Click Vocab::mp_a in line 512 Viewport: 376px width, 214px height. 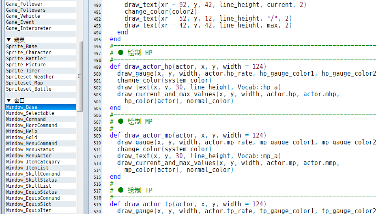click(258, 156)
